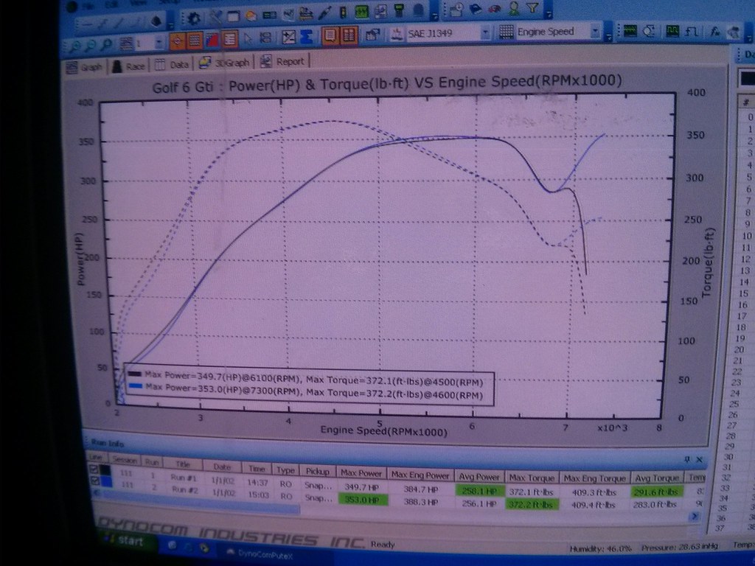Click the fx function icon in right toolbar
This screenshot has height=566, width=755.
(x=714, y=31)
